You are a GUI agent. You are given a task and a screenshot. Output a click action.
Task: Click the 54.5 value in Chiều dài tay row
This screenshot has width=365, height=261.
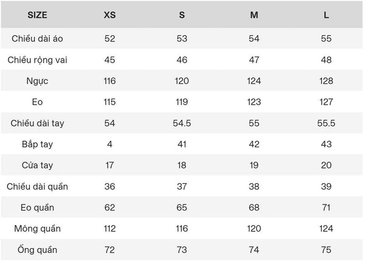click(182, 124)
